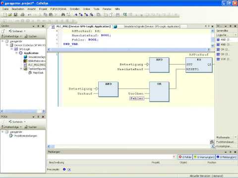Select the NaechsteRauf input label
238x178 pixels.
pos(130,69)
